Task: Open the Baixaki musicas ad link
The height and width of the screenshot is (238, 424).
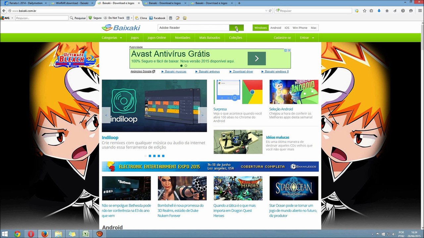Action: (174, 71)
